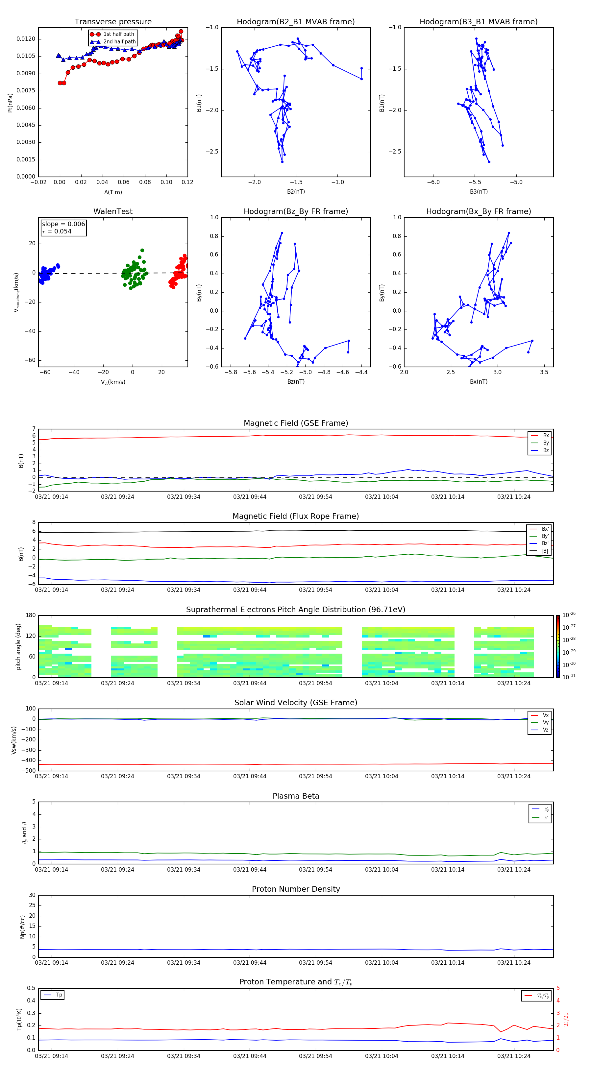
Task: Click the 'Magnetic Field (Flux Rope Frame)' title
Action: click(296, 517)
